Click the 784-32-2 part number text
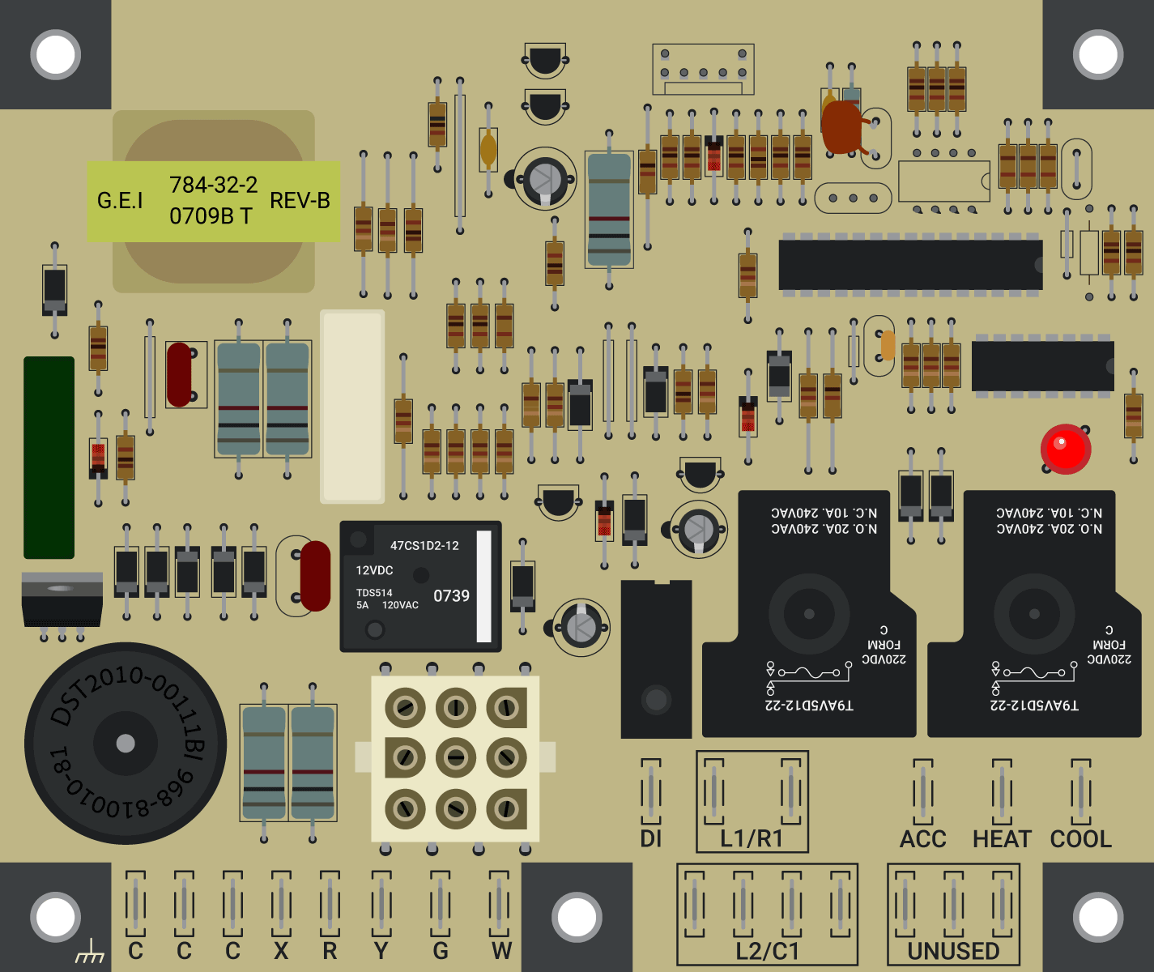This screenshot has width=1154, height=972. (214, 185)
